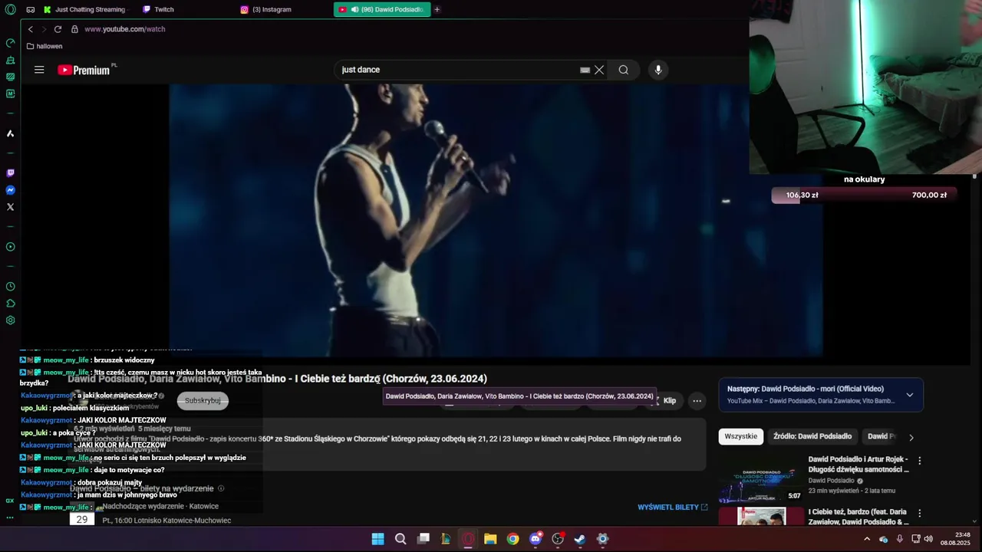Click the address bar URL field
This screenshot has width=982, height=552.
click(124, 29)
